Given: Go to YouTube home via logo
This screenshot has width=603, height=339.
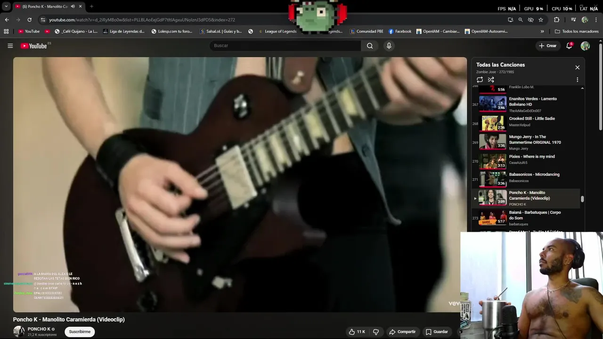Looking at the screenshot, I should tap(34, 46).
